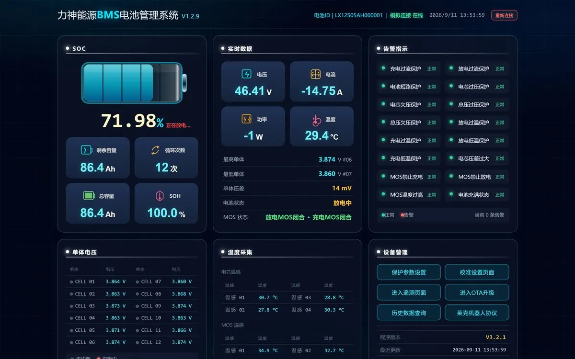Click the 46.41 V voltage reading

[x=253, y=91]
